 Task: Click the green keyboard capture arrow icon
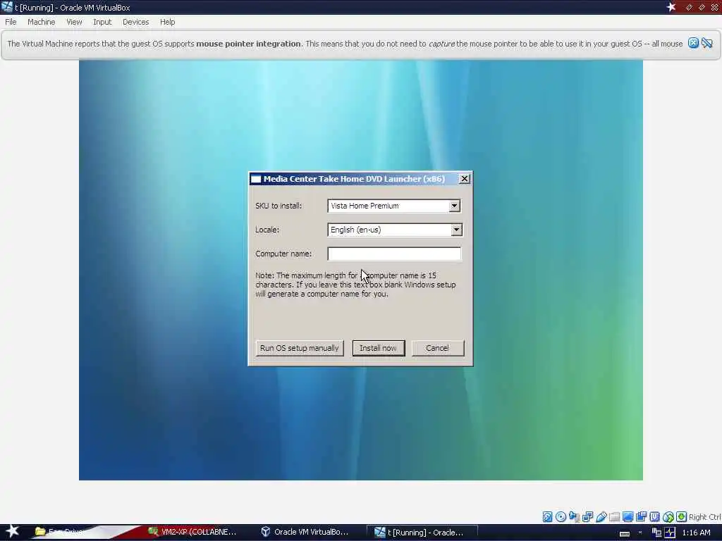tap(682, 516)
